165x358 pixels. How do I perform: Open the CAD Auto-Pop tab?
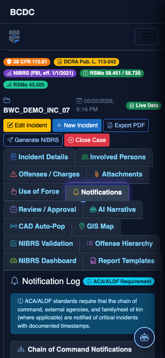click(37, 226)
